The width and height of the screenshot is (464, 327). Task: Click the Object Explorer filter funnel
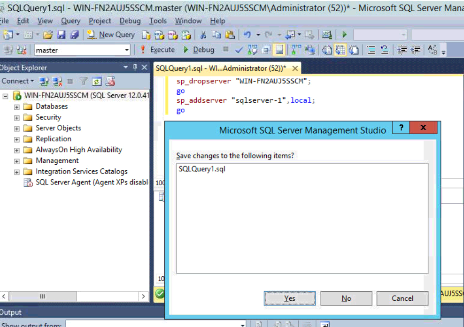(84, 81)
